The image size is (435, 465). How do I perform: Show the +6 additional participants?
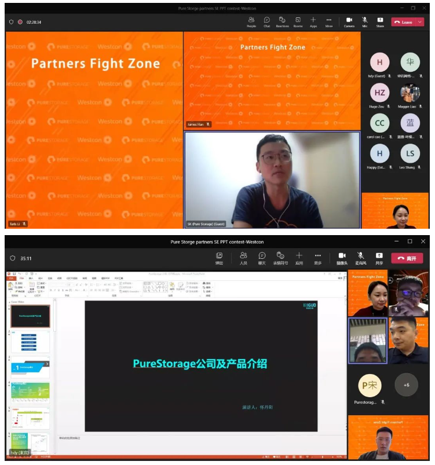coord(407,385)
